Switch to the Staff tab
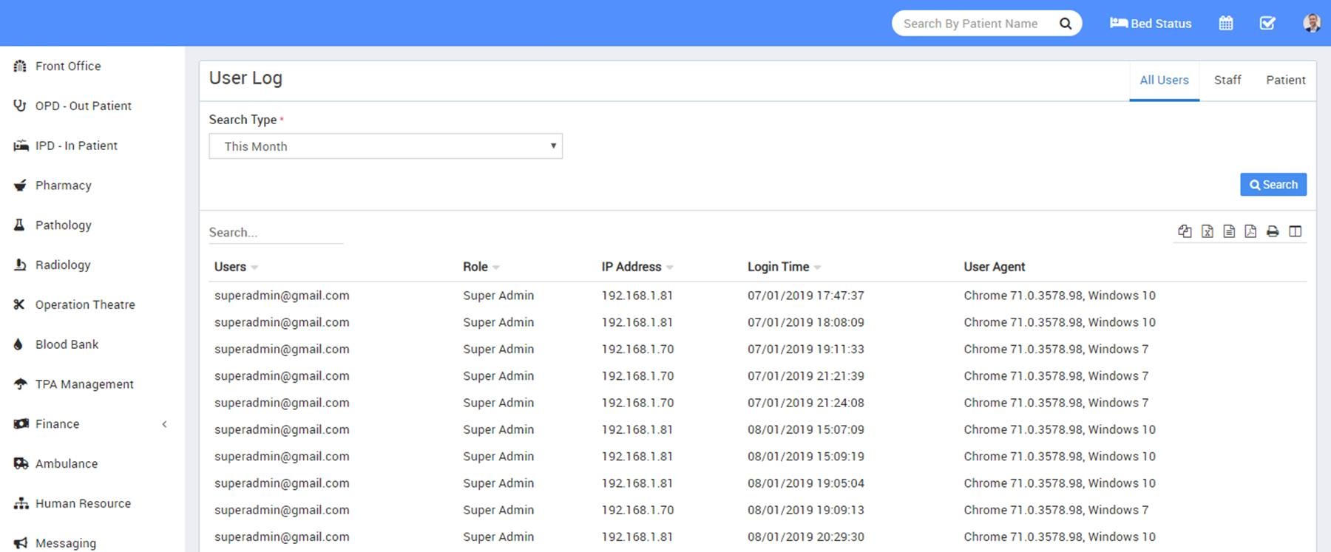 click(1227, 80)
